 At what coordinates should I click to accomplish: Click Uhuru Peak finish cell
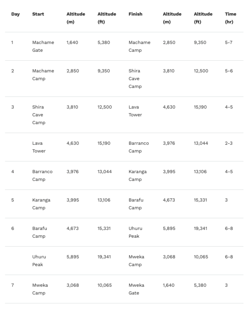[x=135, y=232]
